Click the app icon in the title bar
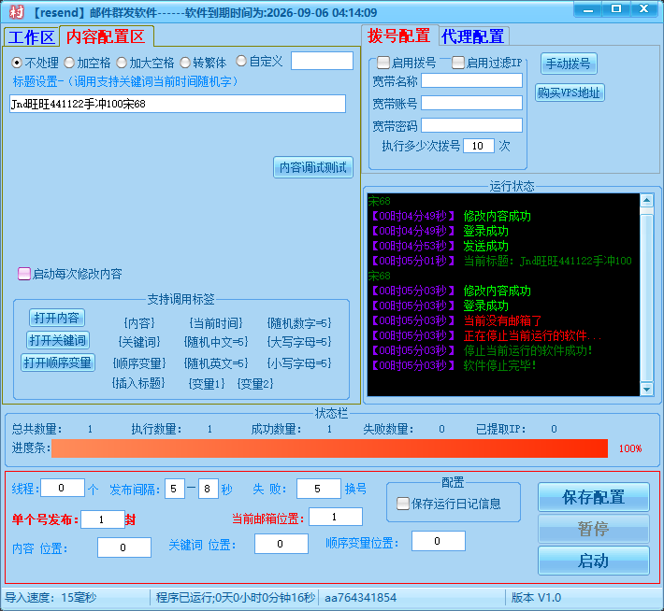This screenshot has width=664, height=611. point(16,12)
